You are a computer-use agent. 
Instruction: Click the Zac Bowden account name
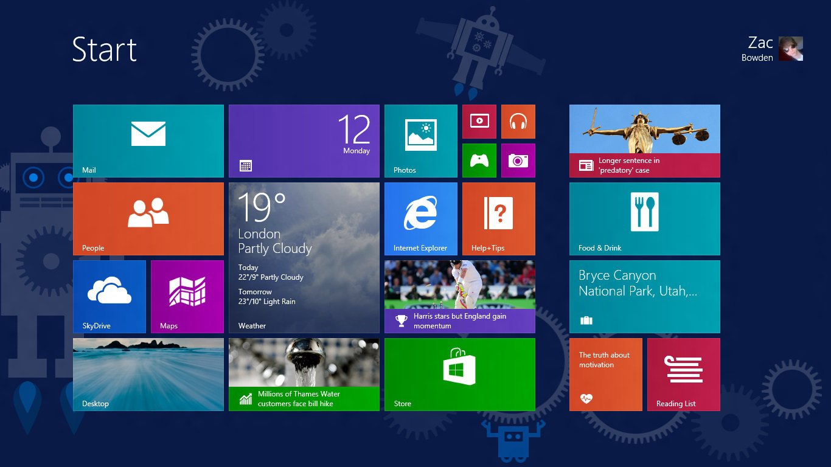pos(757,49)
